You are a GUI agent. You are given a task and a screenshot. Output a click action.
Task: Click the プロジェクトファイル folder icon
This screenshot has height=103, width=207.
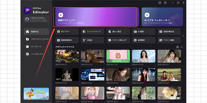(27, 39)
